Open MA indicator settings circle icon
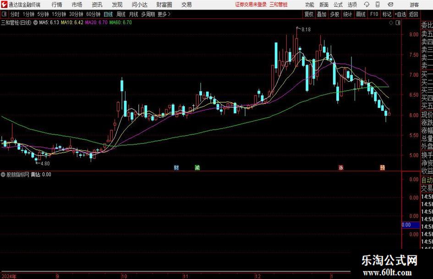 pos(35,22)
